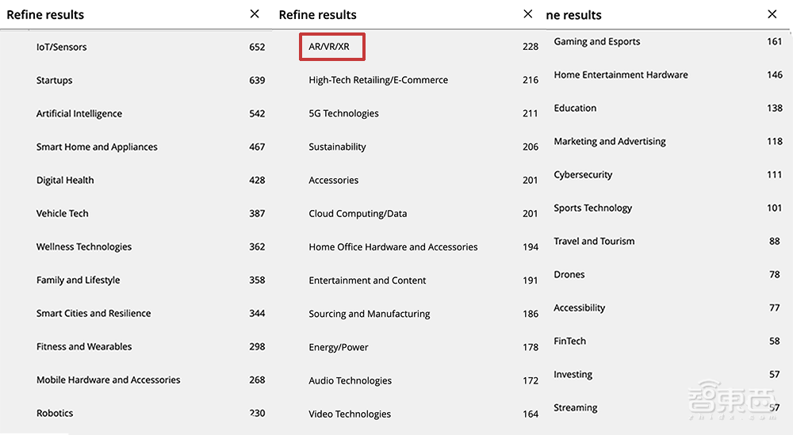Select Audio Technologies category
793x435 pixels.
pyautogui.click(x=350, y=380)
